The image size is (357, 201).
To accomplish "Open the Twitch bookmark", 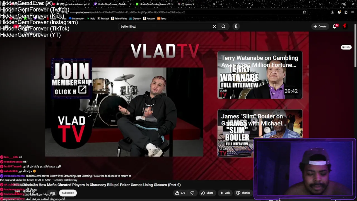I will (x=39, y=19).
